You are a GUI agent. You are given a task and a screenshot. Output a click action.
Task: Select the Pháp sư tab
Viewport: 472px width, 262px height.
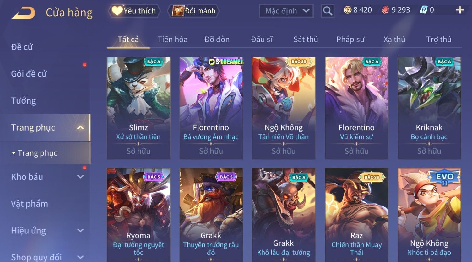click(x=350, y=39)
